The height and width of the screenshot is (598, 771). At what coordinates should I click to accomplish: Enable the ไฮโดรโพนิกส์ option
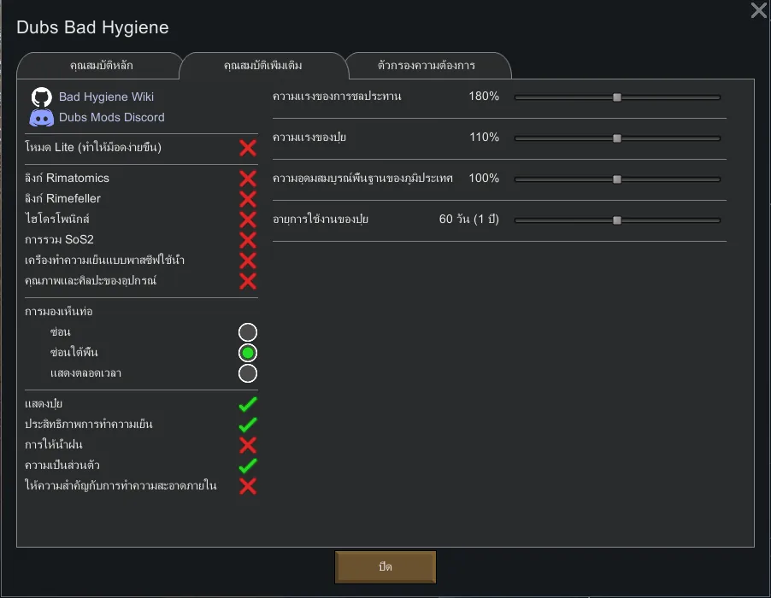click(248, 220)
